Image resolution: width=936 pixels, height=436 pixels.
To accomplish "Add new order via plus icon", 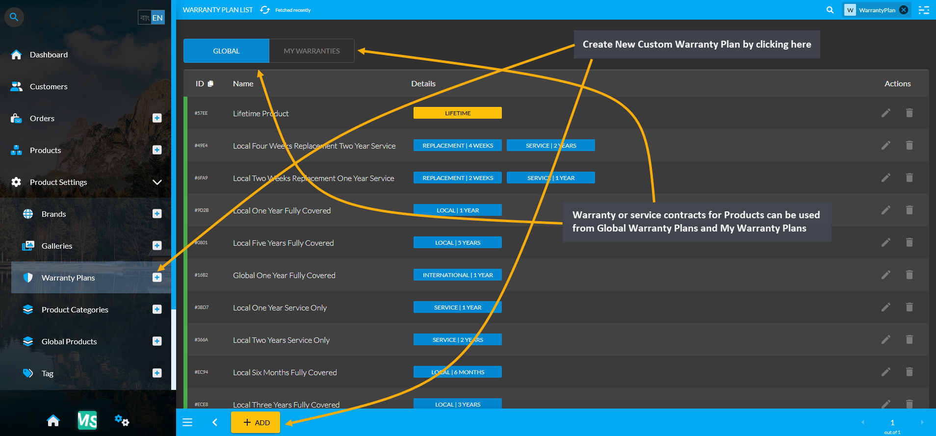I will tap(157, 118).
